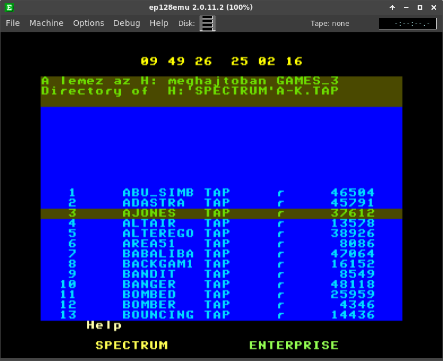Click the 'Disk:' label
This screenshot has height=361, width=443.
(x=186, y=24)
